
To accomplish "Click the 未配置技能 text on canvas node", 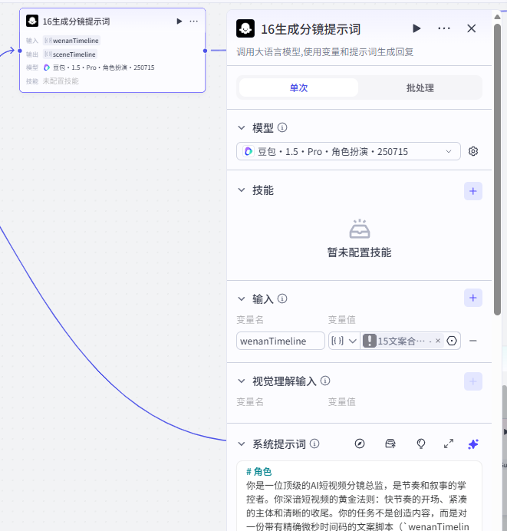I will coord(61,81).
